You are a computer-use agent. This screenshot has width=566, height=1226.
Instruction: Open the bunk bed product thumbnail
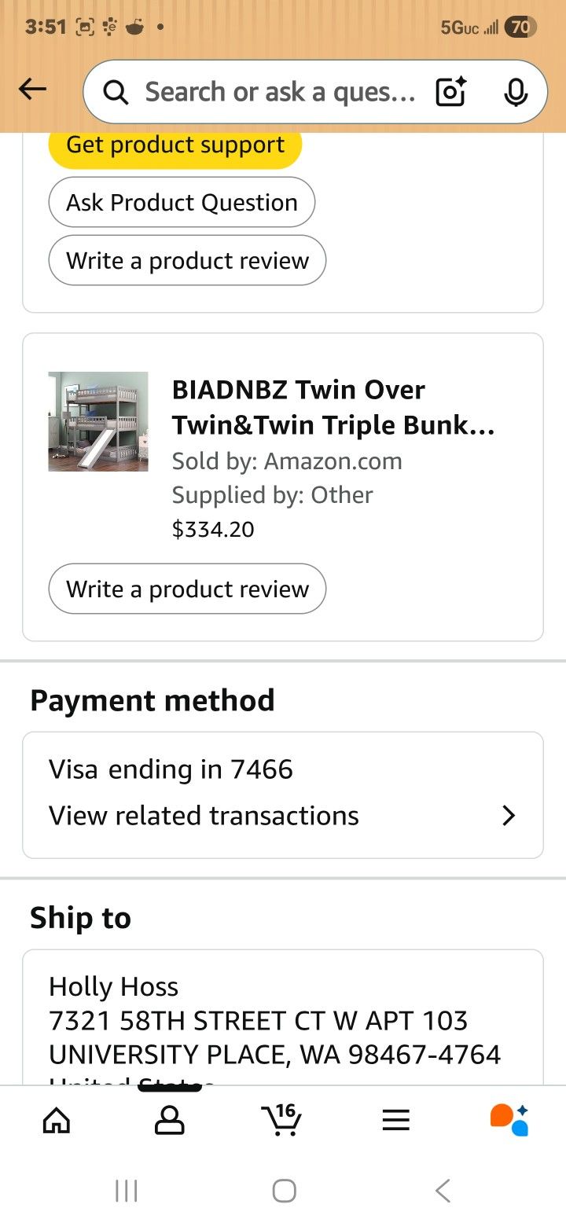pyautogui.click(x=97, y=421)
